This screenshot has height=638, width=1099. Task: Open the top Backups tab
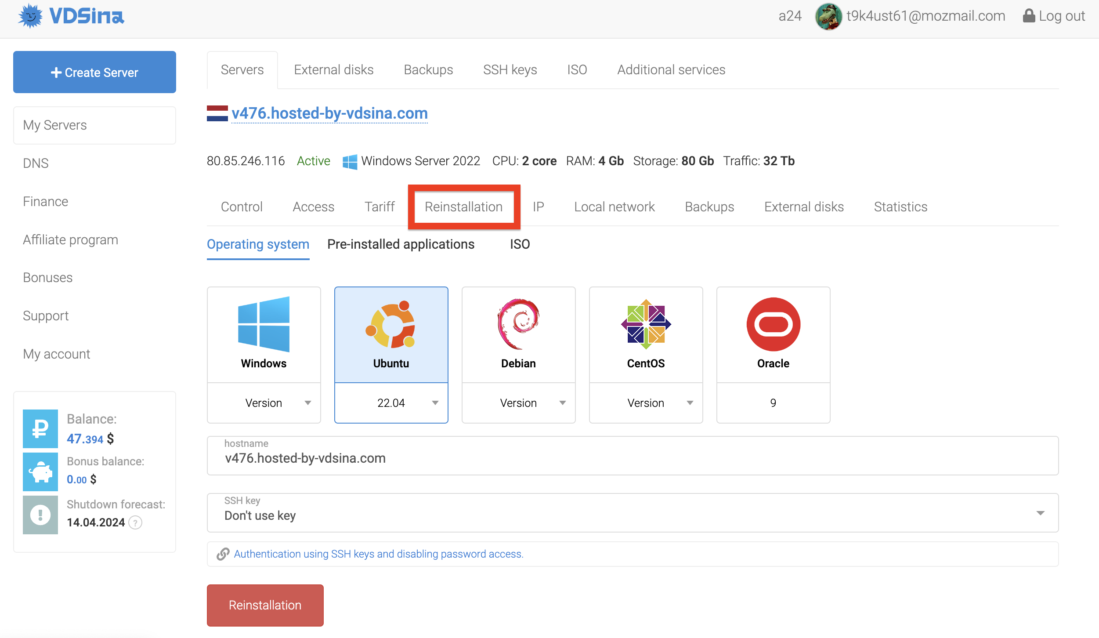click(x=428, y=70)
